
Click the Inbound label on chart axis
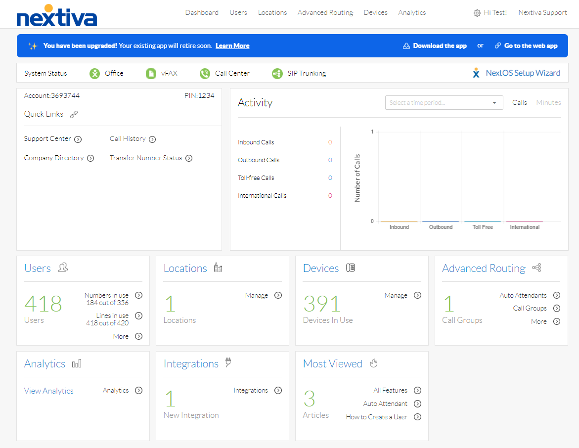pos(399,227)
